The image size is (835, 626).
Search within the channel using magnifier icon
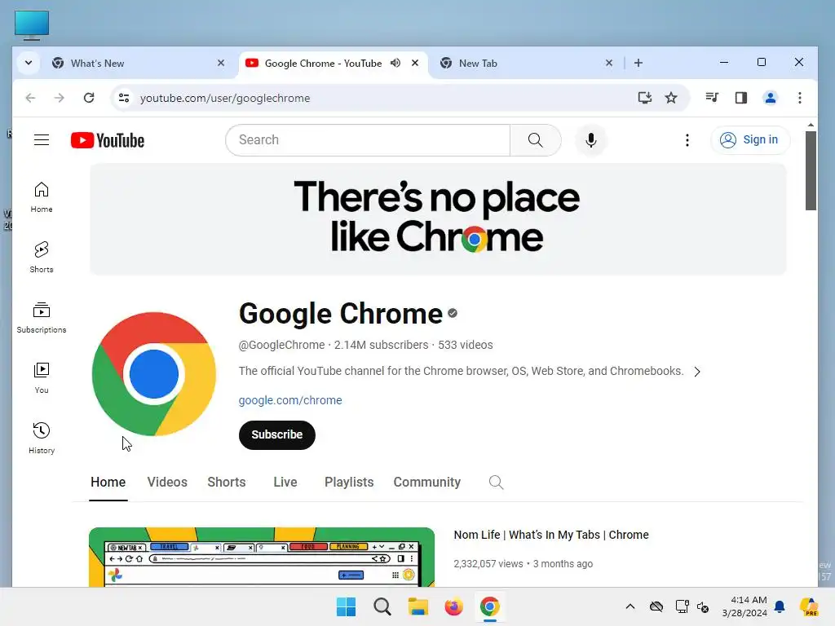[x=496, y=483]
